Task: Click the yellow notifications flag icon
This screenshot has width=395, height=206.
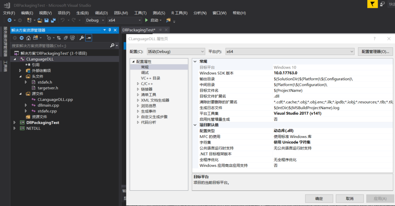Action: [x=372, y=4]
